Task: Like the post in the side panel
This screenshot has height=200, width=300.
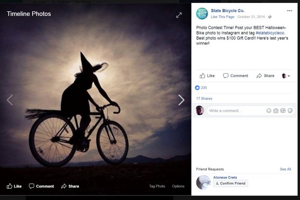Action: click(x=207, y=76)
